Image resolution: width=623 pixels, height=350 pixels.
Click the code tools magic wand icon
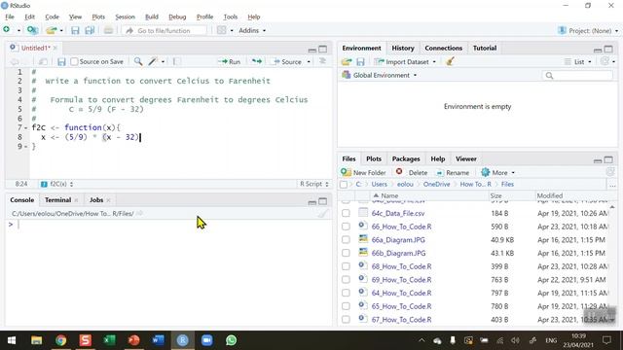(153, 61)
